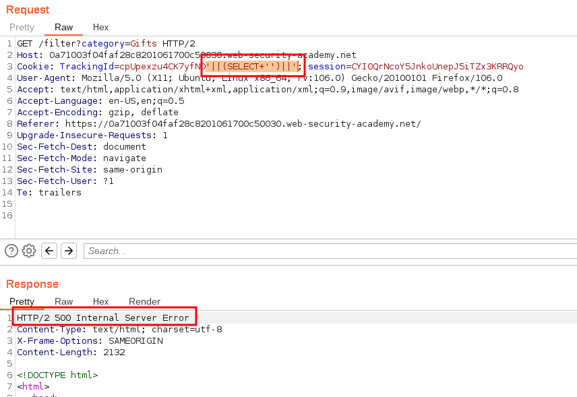Open the search help question-mark icon
This screenshot has height=397, width=577.
point(11,251)
